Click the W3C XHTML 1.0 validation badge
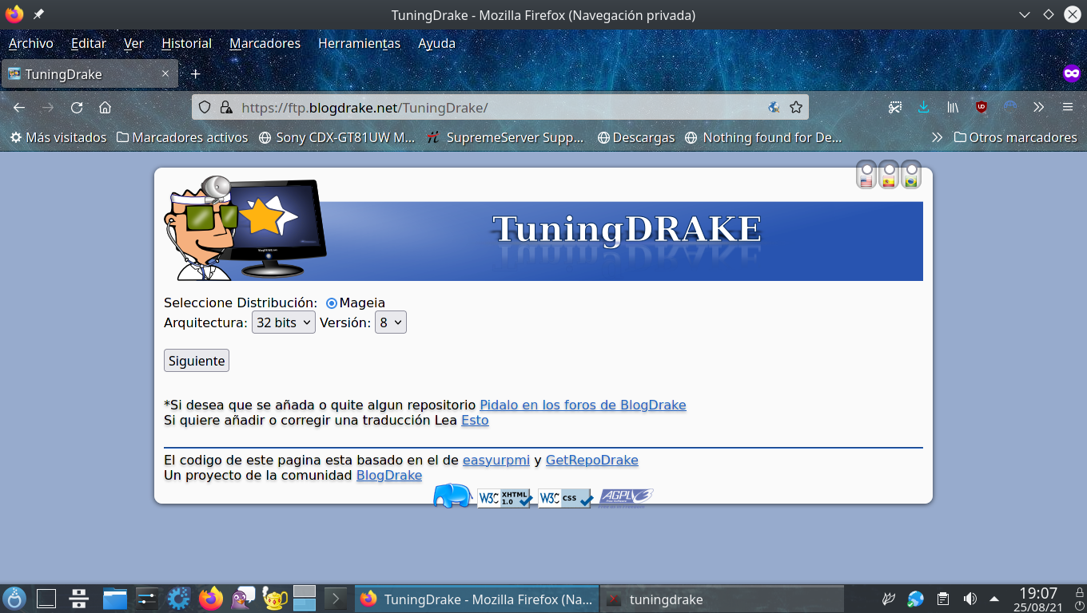The image size is (1087, 613). [505, 498]
